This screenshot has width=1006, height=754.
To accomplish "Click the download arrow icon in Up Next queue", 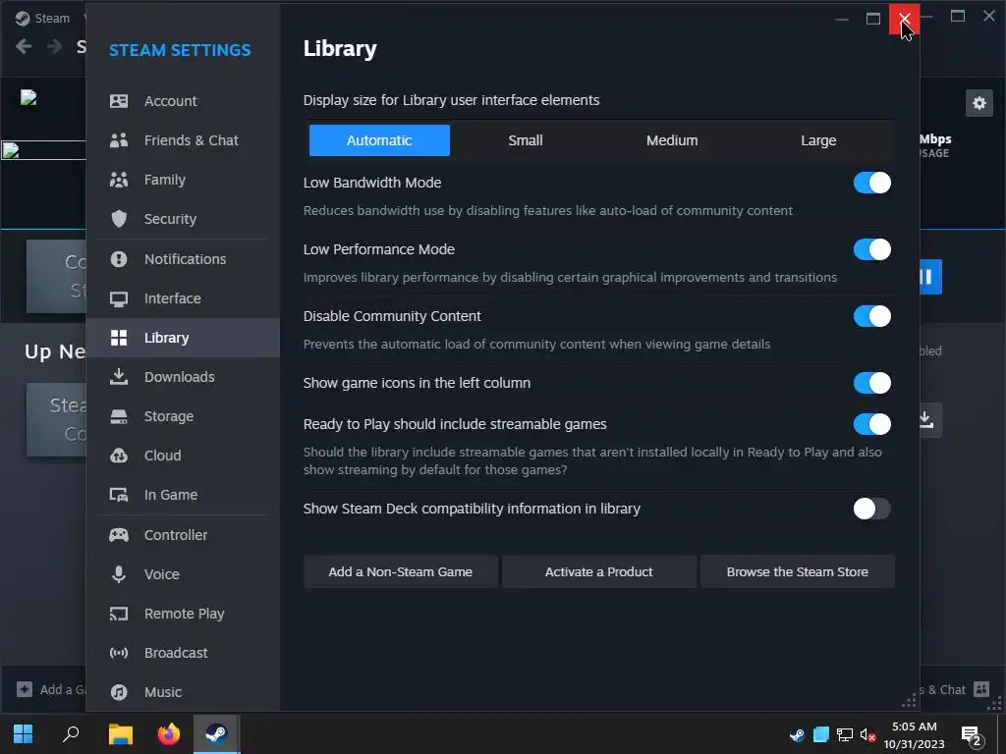I will 925,420.
